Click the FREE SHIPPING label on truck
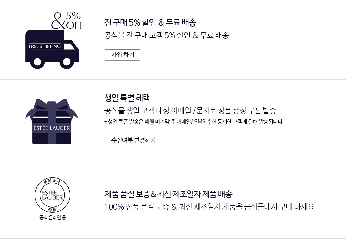This screenshot has height=239, width=346. point(45,46)
